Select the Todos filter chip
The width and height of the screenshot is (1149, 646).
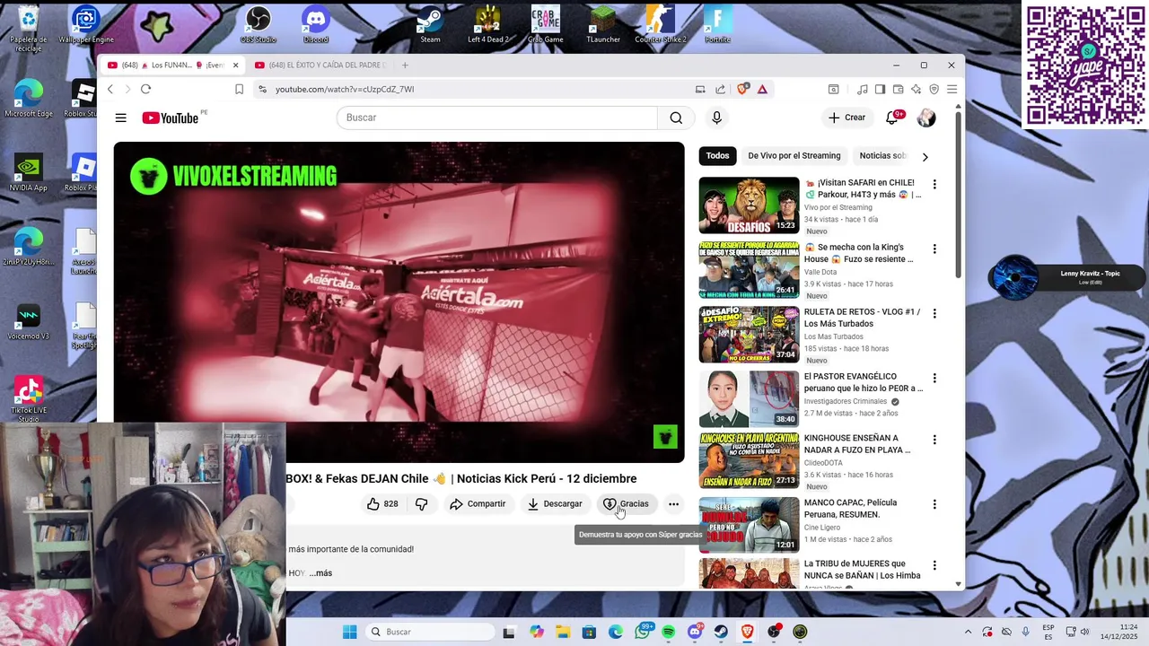[x=717, y=156]
